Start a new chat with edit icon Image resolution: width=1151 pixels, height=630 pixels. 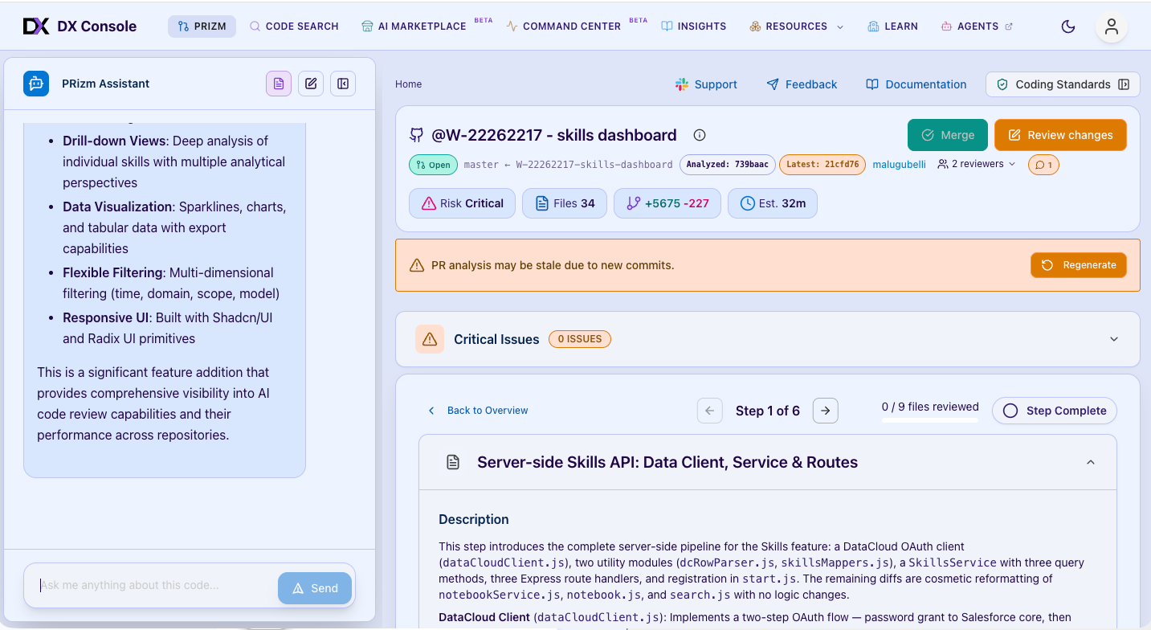point(311,84)
